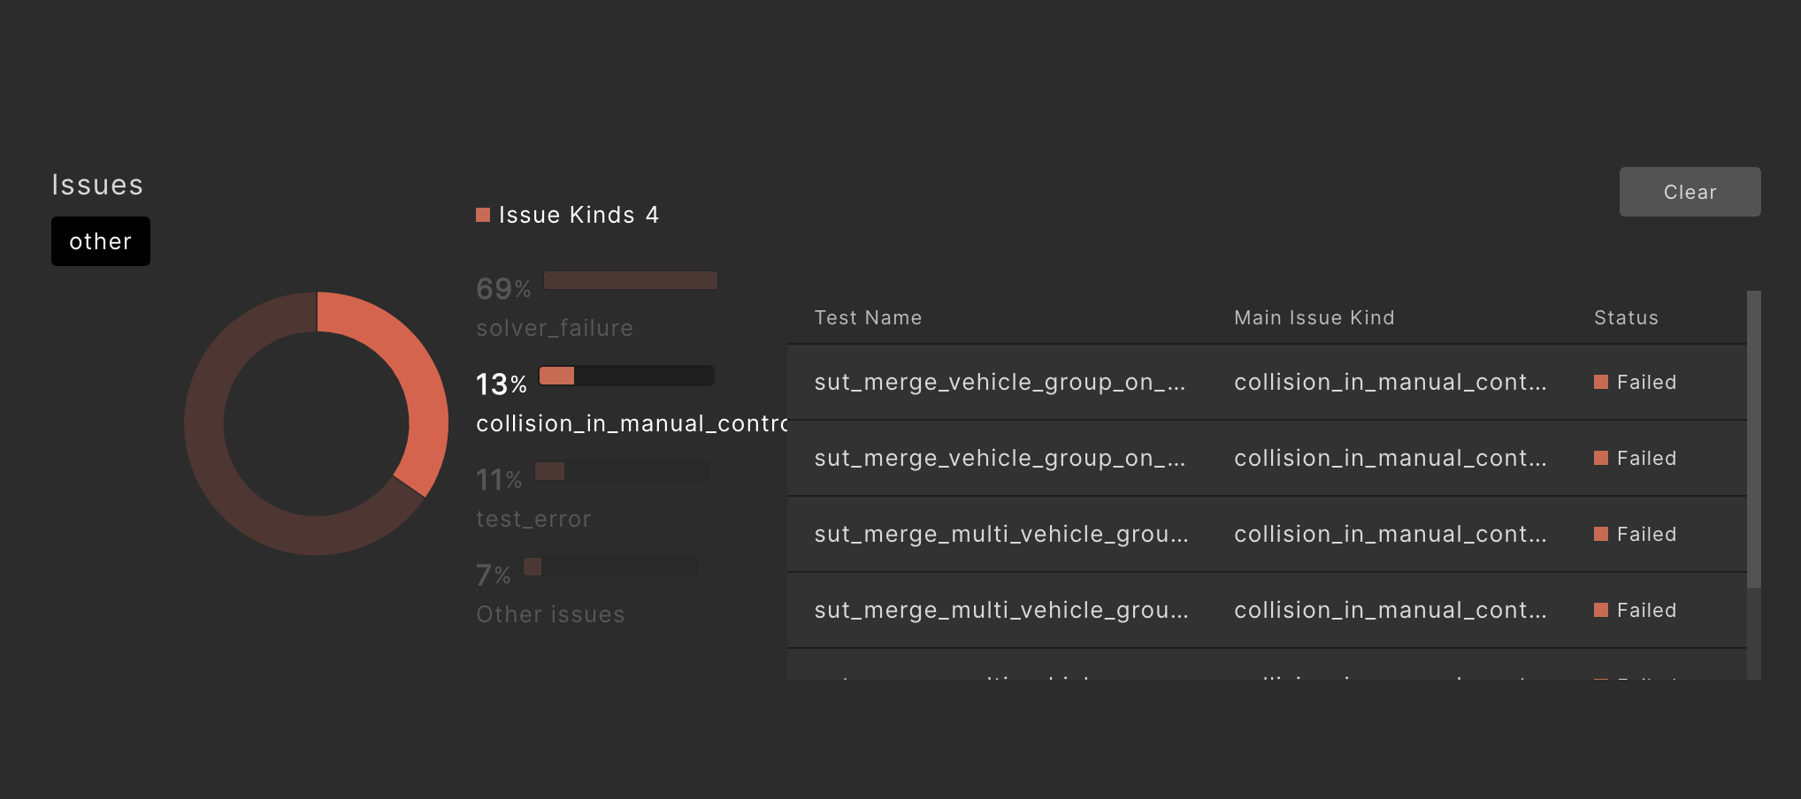
Task: Sort by Test Name column header
Action: [x=868, y=317]
